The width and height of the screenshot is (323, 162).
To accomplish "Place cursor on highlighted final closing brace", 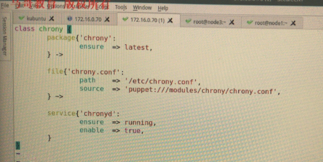I will coord(18,146).
